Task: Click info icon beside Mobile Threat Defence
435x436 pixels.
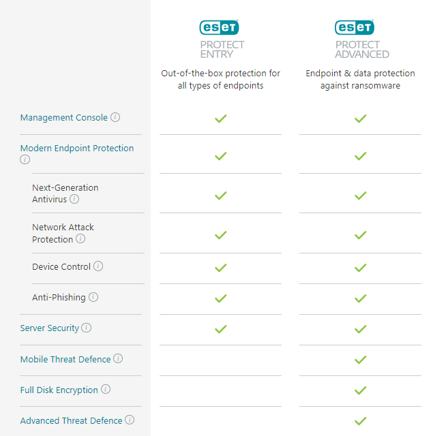Action: coord(118,358)
